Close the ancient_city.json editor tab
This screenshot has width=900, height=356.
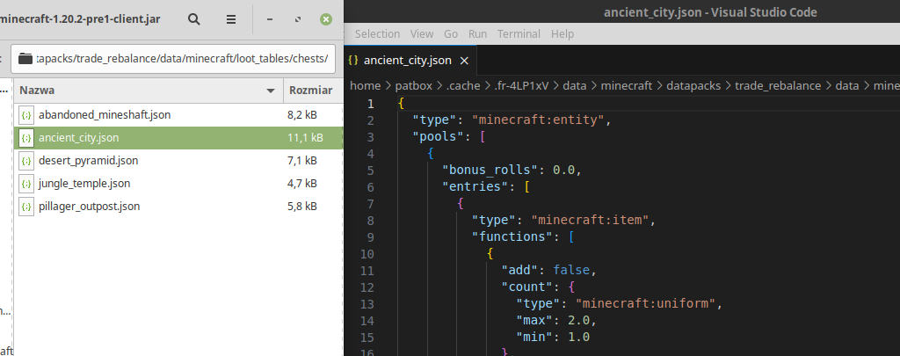pyautogui.click(x=464, y=61)
